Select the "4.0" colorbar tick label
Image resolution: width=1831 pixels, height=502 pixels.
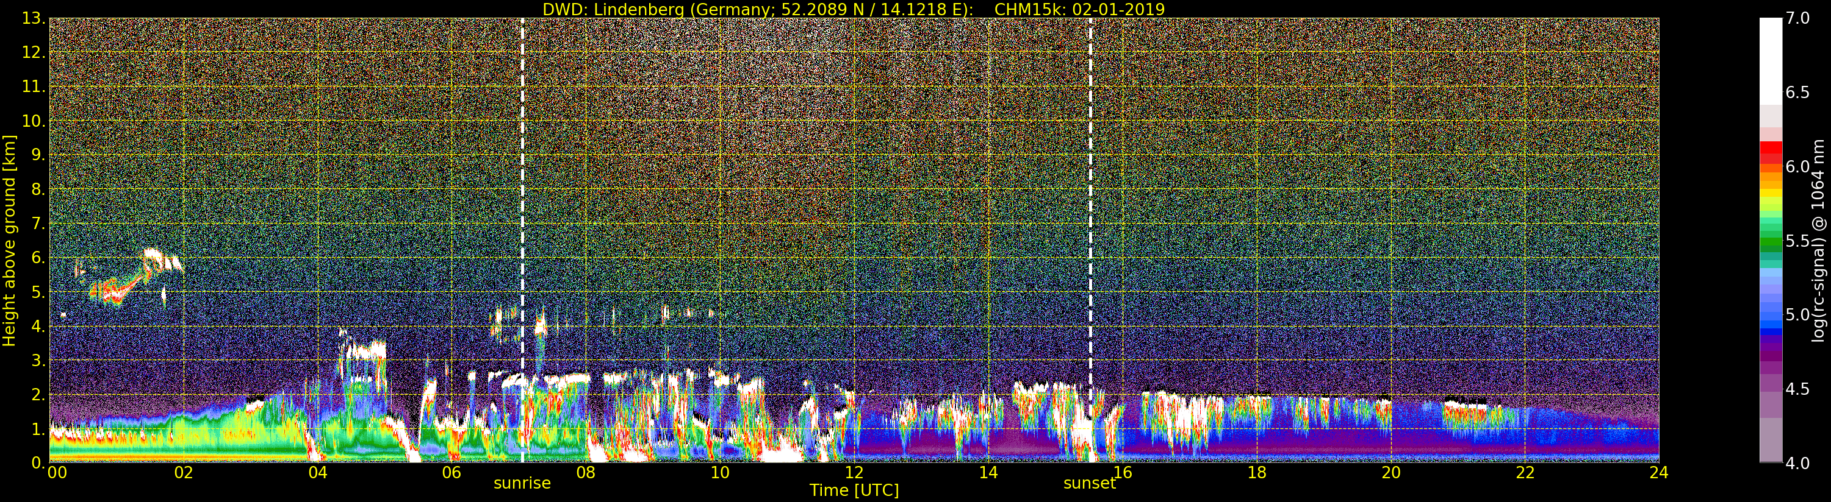tap(1798, 463)
